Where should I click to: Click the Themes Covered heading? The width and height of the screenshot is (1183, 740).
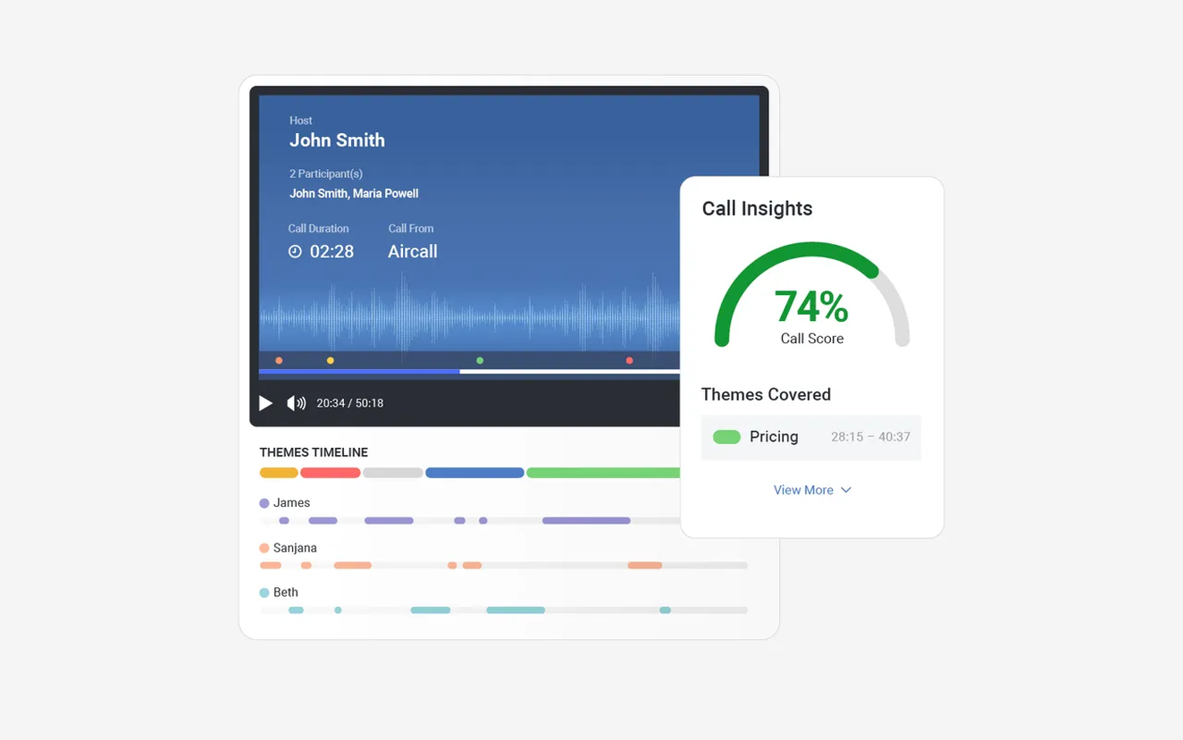[766, 394]
